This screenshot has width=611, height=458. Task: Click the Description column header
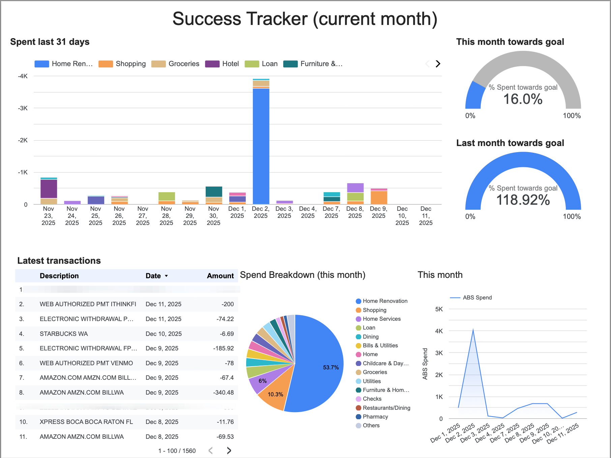59,276
